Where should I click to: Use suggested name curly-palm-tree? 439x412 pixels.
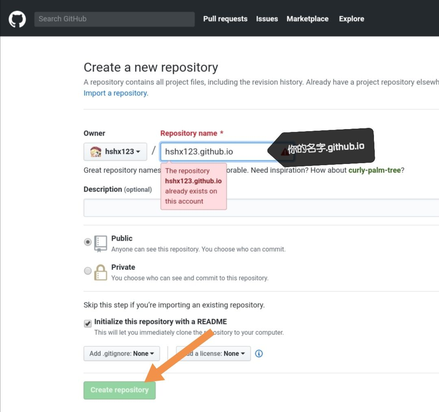[374, 170]
